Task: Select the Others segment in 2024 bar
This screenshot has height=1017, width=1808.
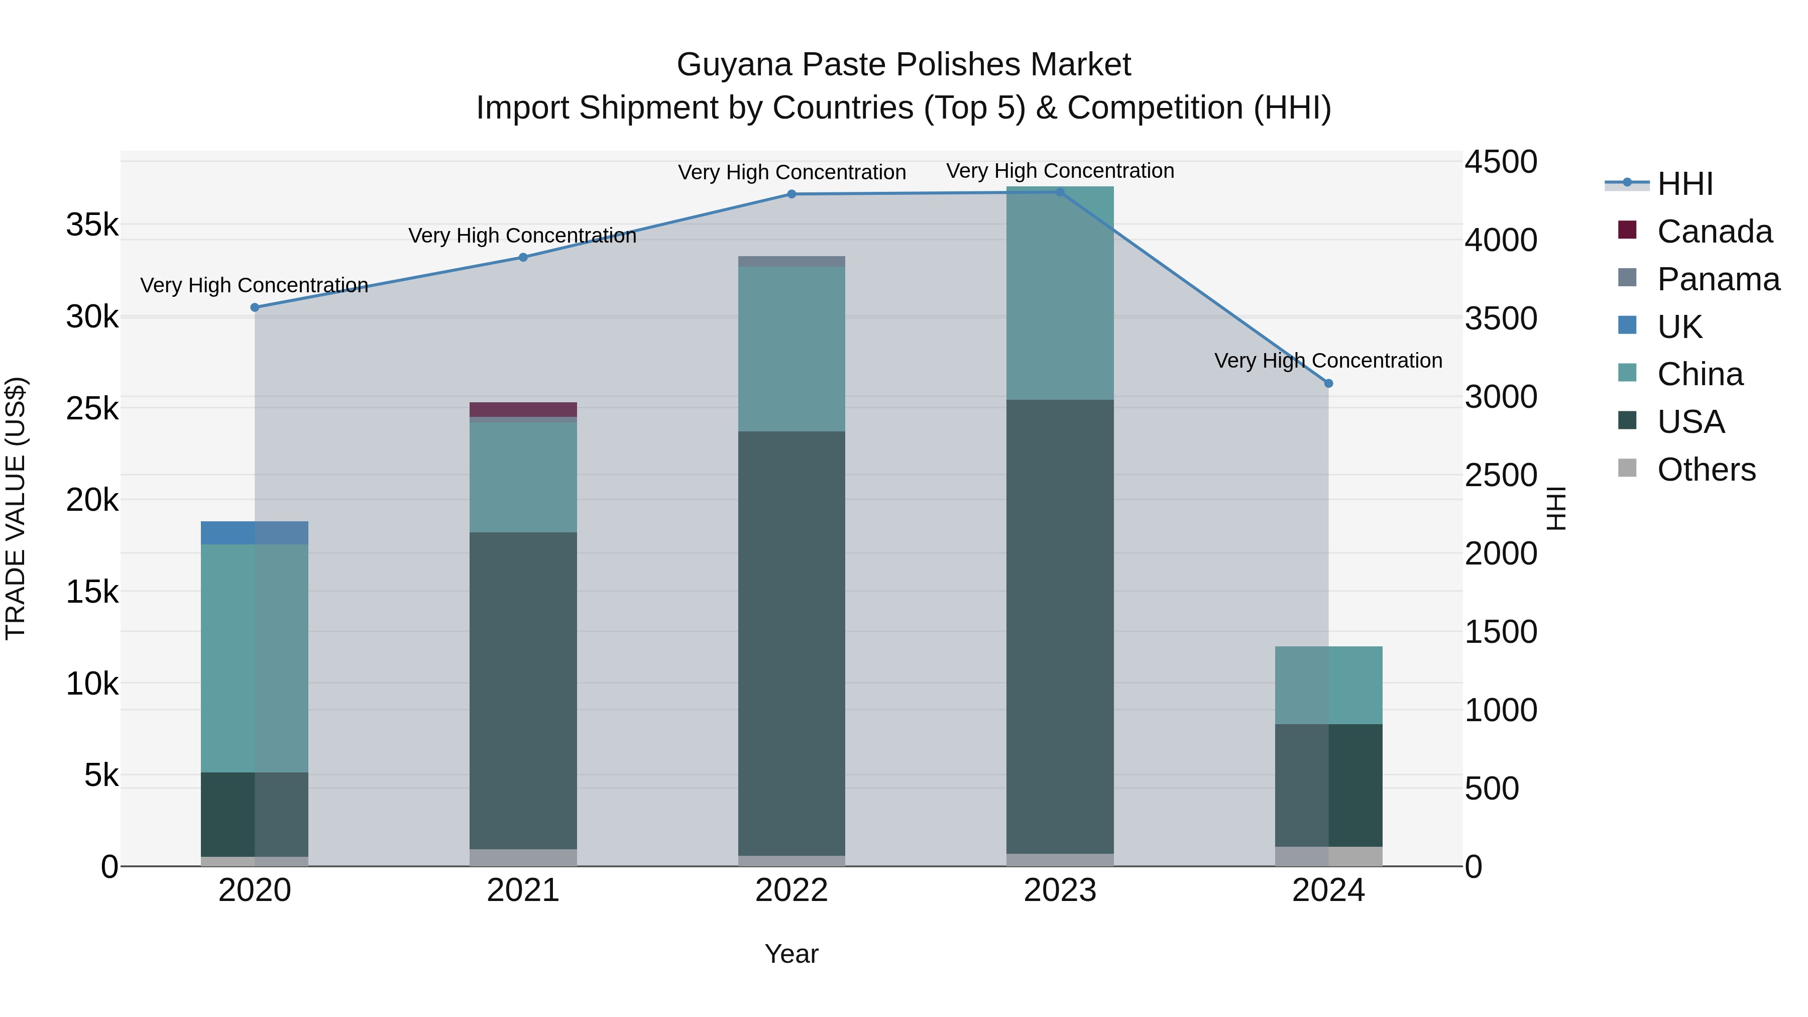Action: tap(1328, 856)
